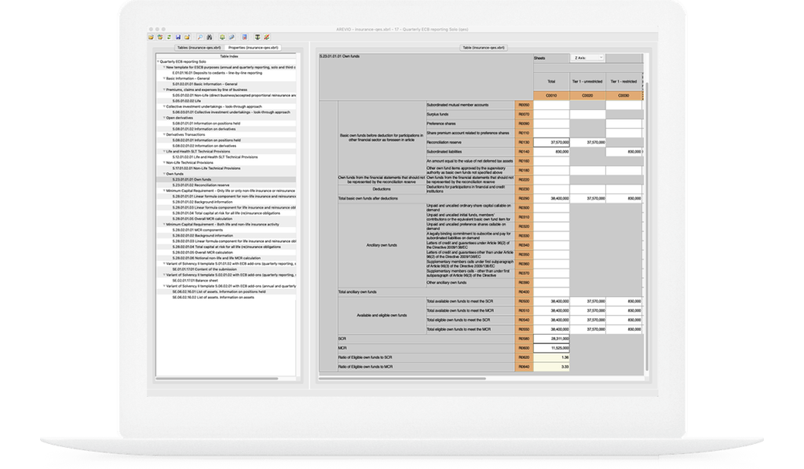The height and width of the screenshot is (469, 804).
Task: Select the S.23.01.01.01 Own funds entry
Action: click(192, 179)
